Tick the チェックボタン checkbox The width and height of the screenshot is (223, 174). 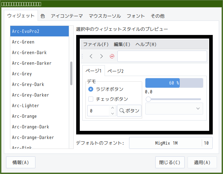(x=91, y=99)
